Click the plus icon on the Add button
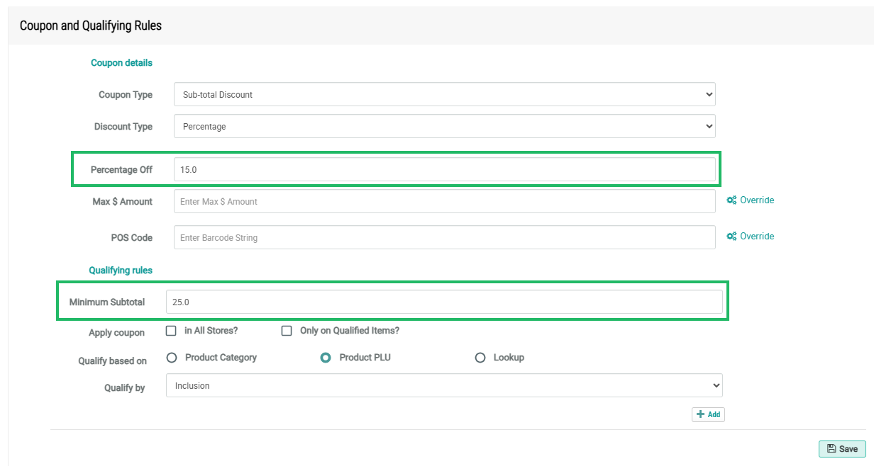Viewport: 874px width, 466px height. 700,415
